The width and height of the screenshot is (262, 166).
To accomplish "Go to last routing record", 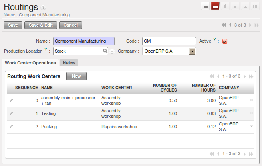I will pyautogui.click(x=257, y=25).
